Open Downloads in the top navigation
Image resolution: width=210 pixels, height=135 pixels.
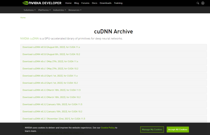(x=105, y=3)
